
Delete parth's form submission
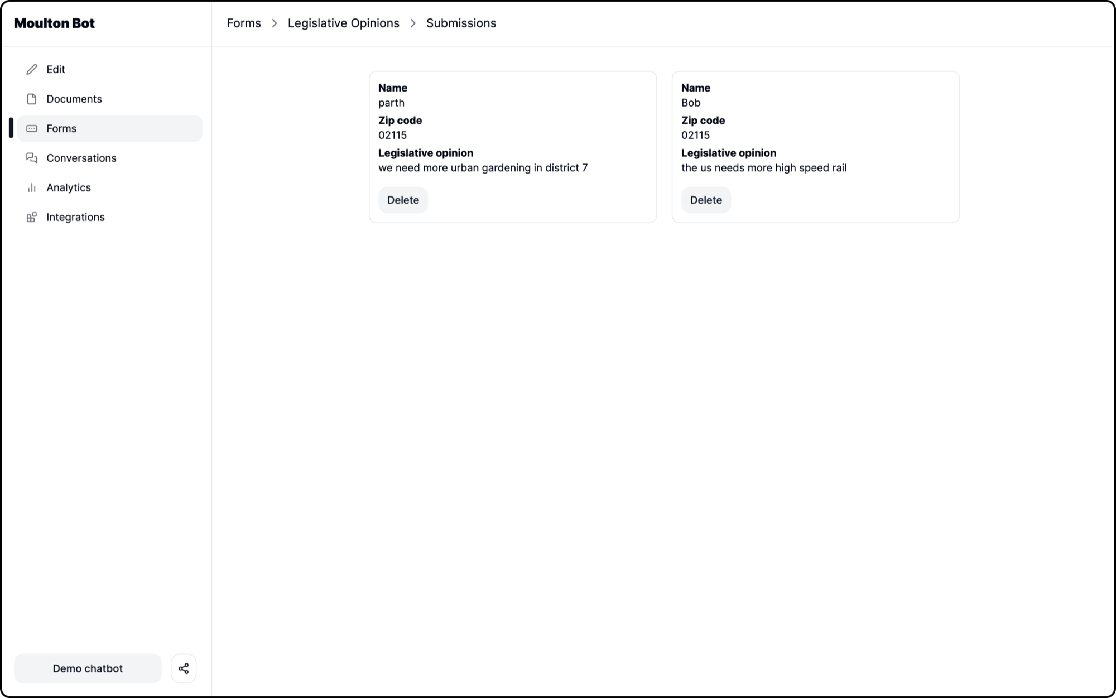click(x=403, y=200)
